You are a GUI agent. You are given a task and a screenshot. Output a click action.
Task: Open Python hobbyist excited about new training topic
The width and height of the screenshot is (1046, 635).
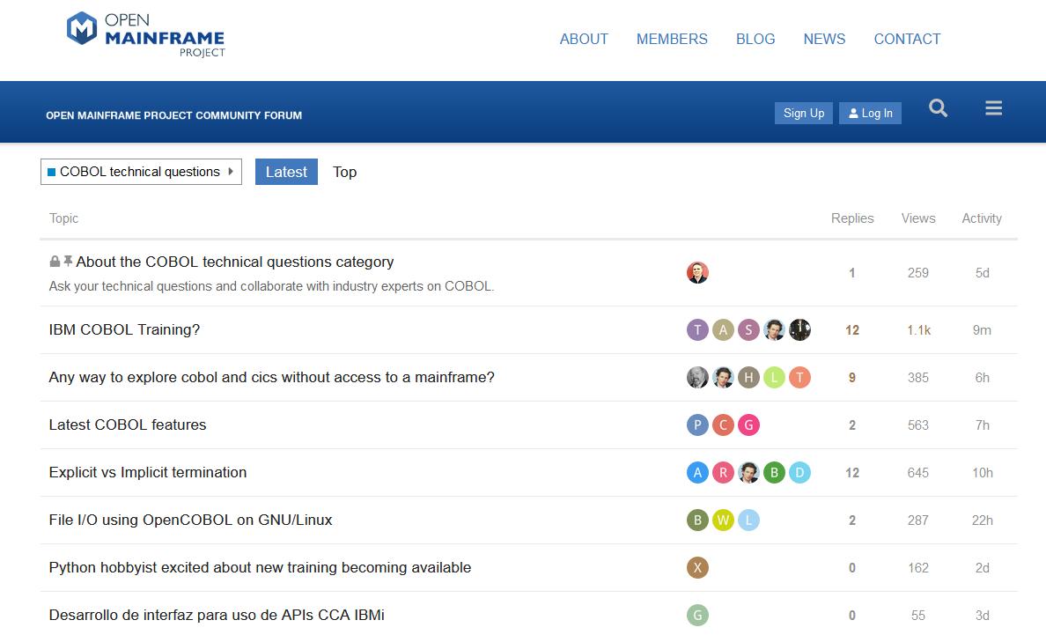260,568
